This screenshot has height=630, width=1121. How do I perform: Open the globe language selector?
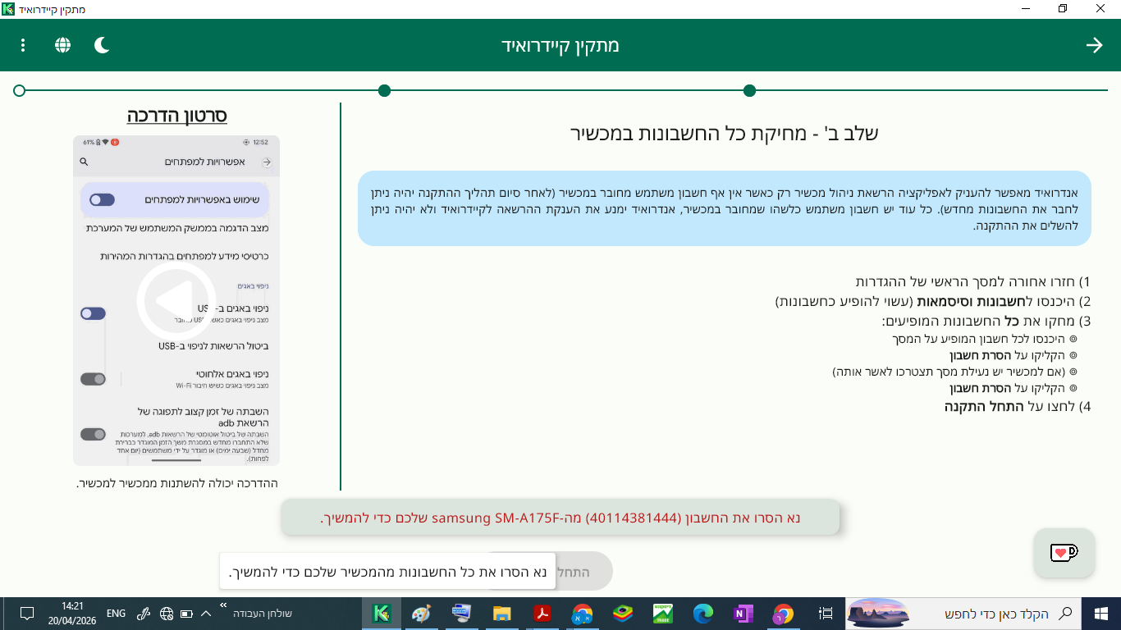coord(62,45)
